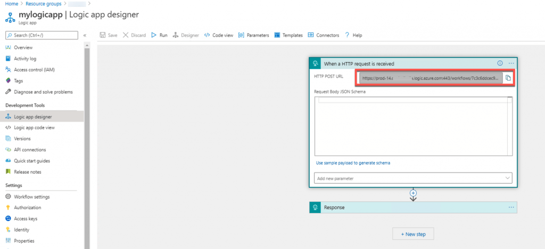
Task: Click the HTTP POST URL field
Action: pyautogui.click(x=431, y=79)
